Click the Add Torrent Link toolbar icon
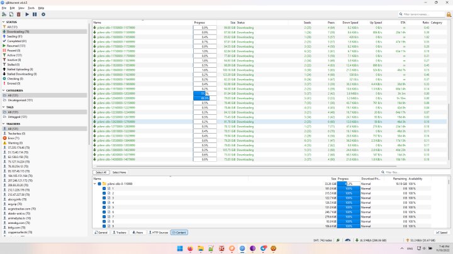The width and height of the screenshot is (453, 254). tap(3, 14)
